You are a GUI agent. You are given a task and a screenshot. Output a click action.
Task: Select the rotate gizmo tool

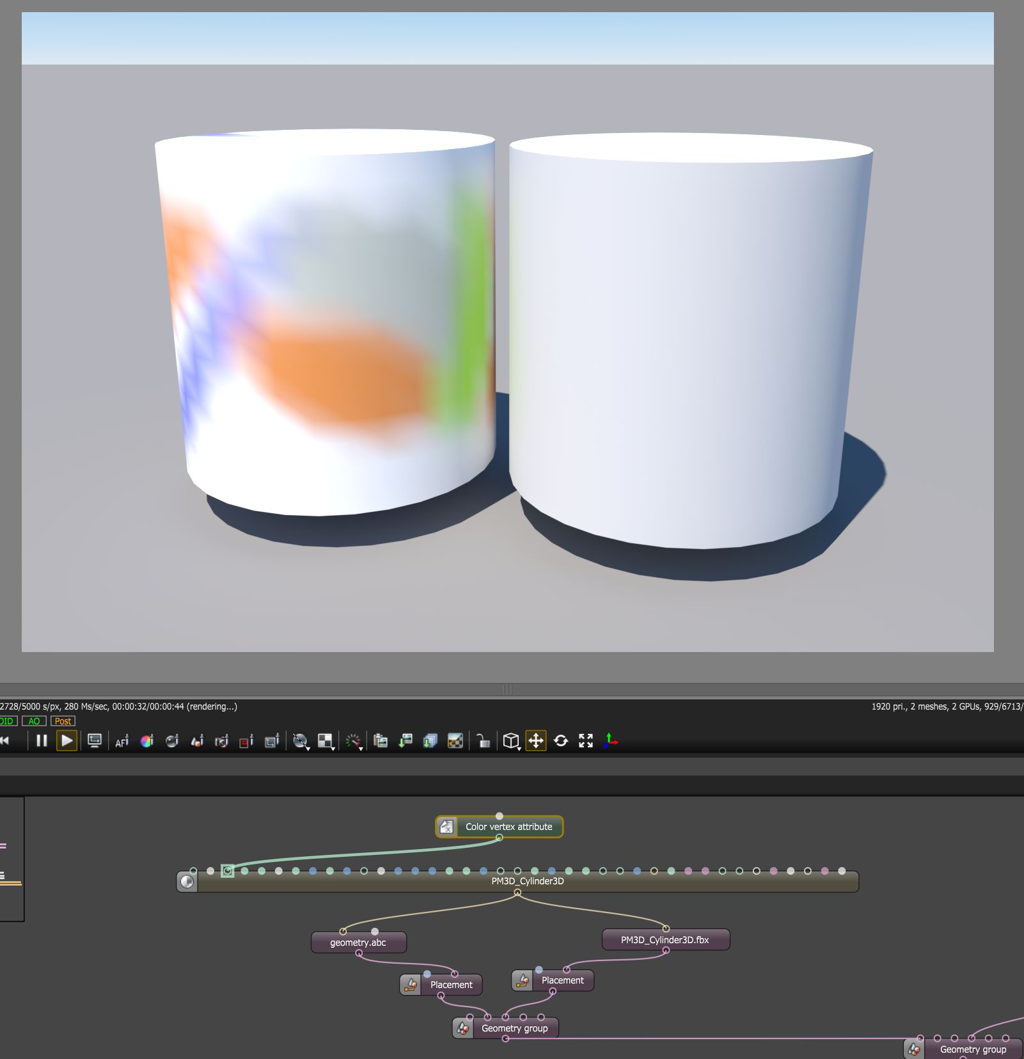click(561, 741)
